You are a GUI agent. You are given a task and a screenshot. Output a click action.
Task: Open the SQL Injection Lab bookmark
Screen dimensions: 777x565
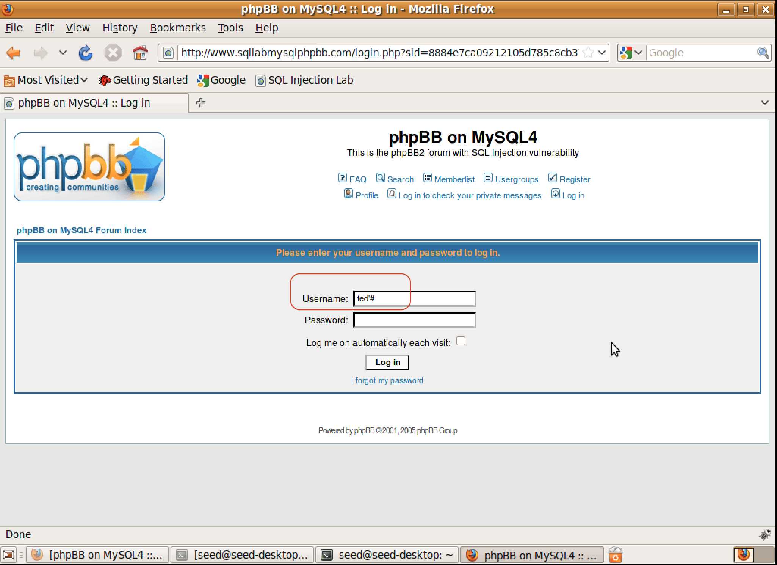[x=304, y=80]
